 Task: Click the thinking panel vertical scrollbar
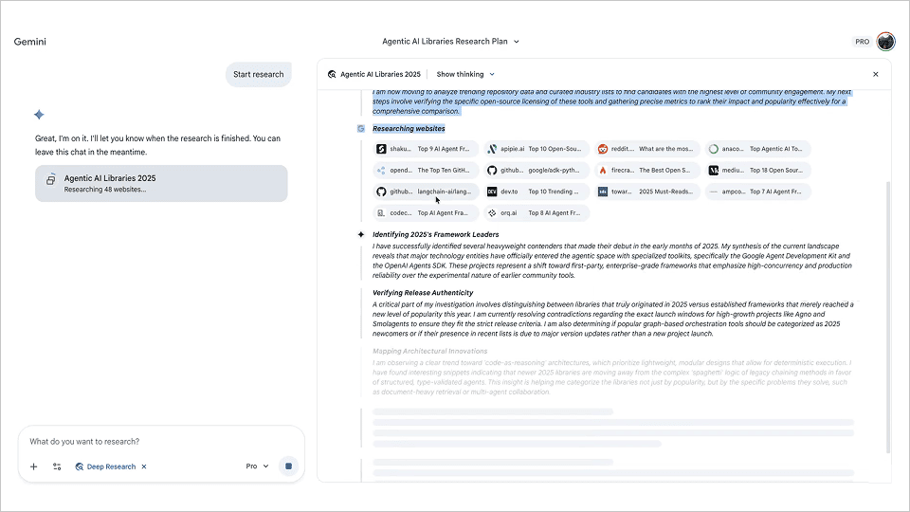(x=887, y=317)
